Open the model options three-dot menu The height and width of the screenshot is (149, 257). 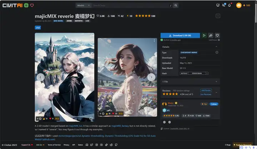218,16
